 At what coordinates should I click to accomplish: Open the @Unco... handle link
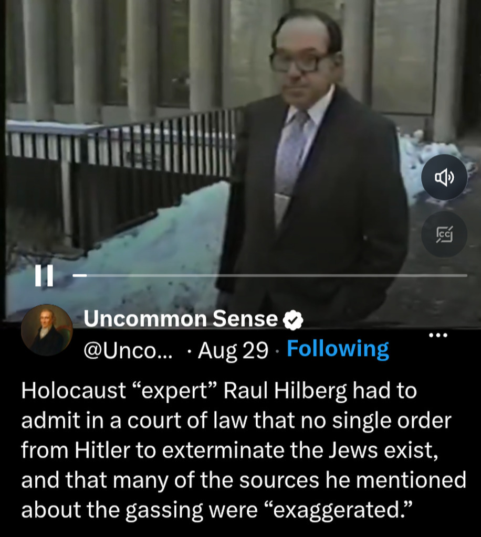tap(128, 350)
